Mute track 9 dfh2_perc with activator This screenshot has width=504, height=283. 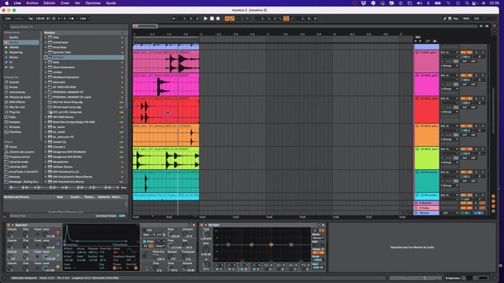[x=466, y=53]
